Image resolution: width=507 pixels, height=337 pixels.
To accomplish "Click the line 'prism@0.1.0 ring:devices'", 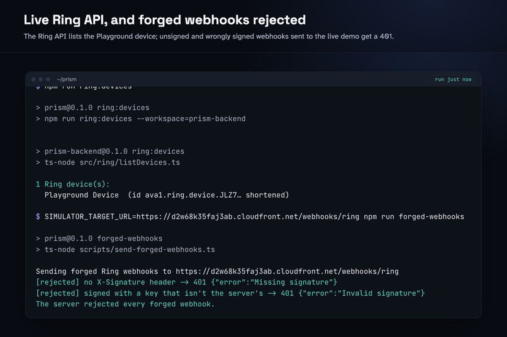I will (x=92, y=108).
